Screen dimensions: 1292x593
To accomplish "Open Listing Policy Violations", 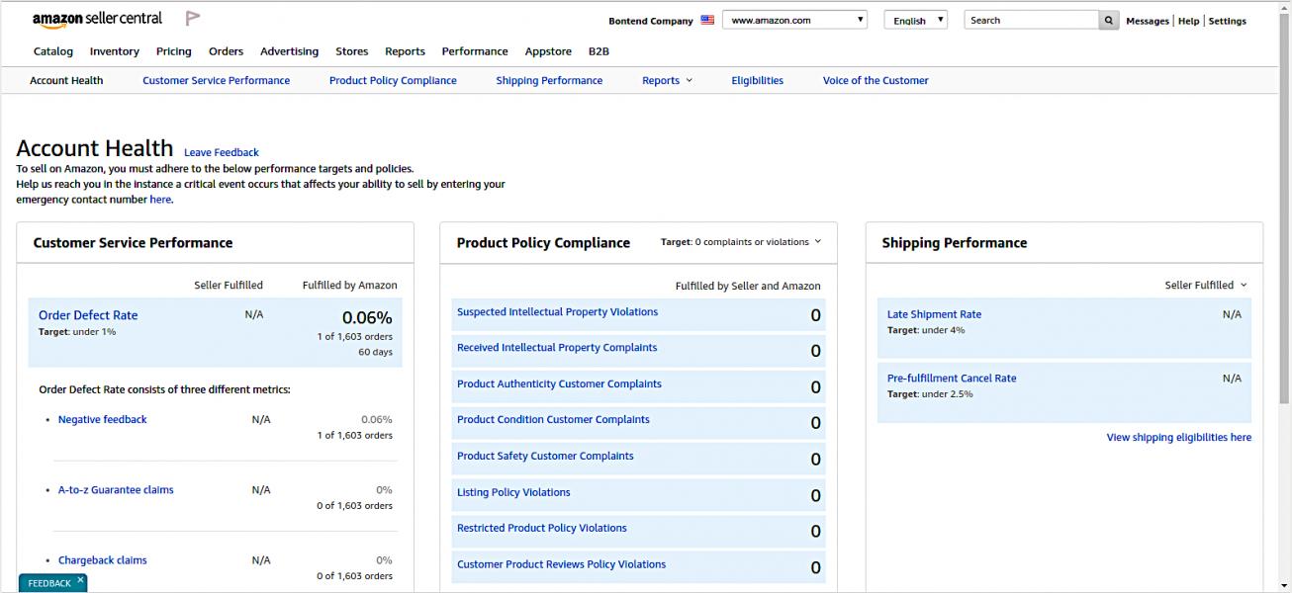I will (x=513, y=493).
